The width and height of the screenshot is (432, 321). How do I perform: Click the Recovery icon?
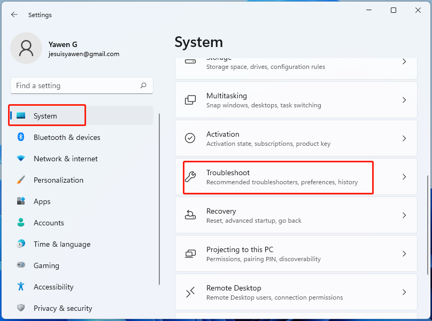(190, 215)
